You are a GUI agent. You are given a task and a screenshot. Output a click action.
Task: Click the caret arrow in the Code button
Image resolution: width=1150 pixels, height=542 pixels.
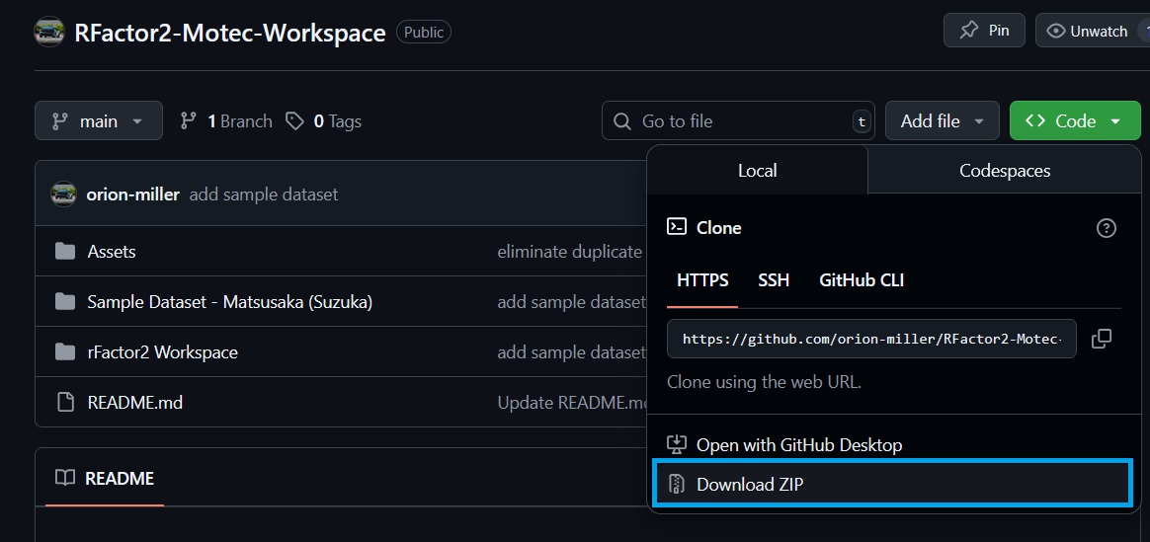1115,121
